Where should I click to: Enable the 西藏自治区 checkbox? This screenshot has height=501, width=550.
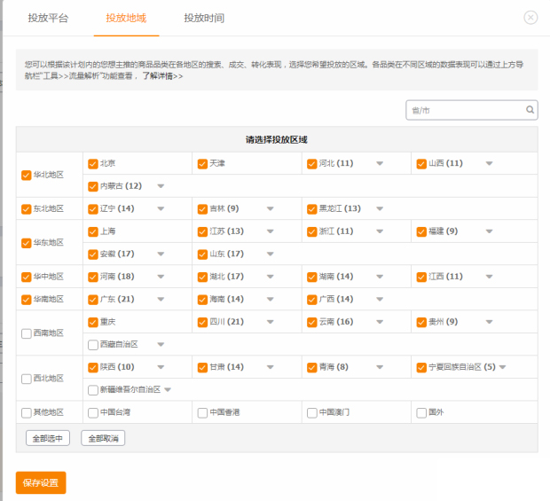click(x=93, y=344)
